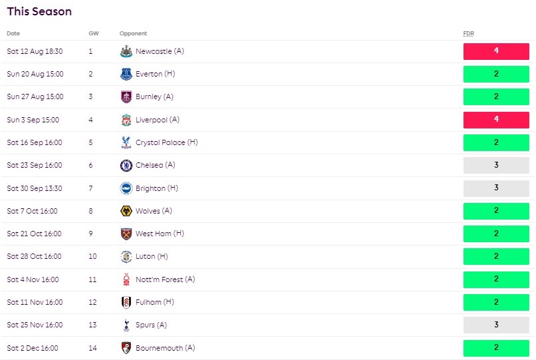
Task: Select the Sat 11 Nov 16:00 fixture date
Action: [35, 302]
